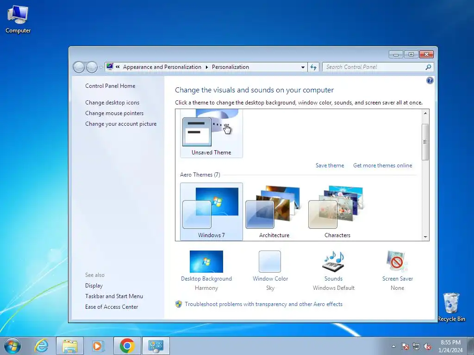474x355 pixels.
Task: Click the Save theme link
Action: pos(330,165)
